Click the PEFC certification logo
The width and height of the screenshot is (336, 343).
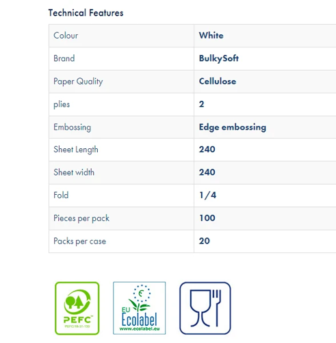coord(77,308)
